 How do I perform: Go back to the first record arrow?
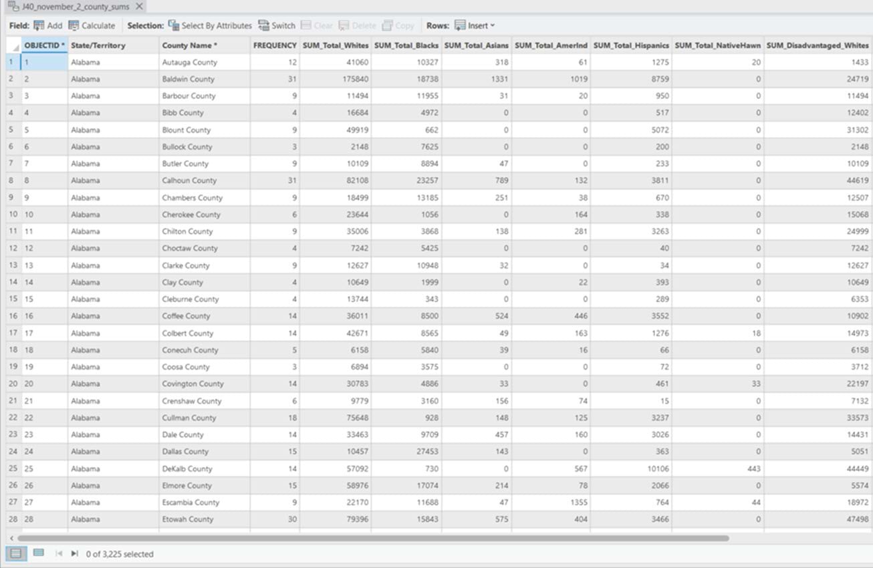tap(59, 553)
